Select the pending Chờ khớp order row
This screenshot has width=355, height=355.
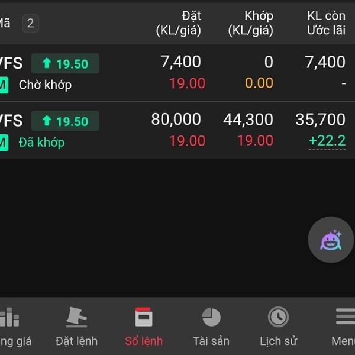[x=177, y=73]
